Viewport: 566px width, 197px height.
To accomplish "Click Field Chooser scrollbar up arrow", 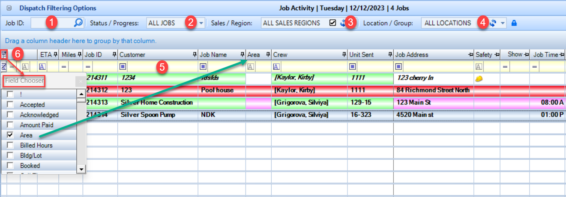I will [x=81, y=94].
